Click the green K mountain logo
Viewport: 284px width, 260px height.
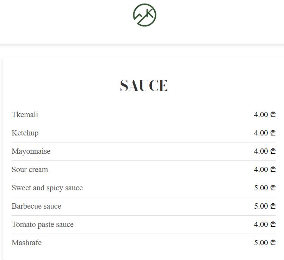pyautogui.click(x=144, y=15)
